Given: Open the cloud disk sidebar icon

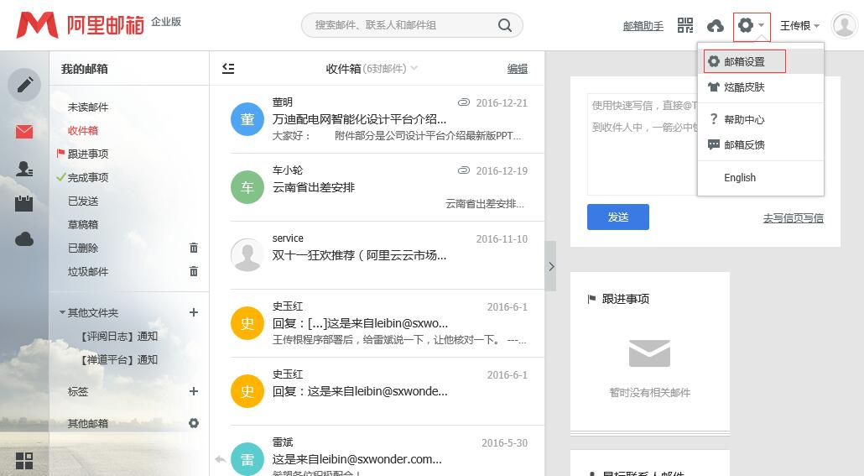Looking at the screenshot, I should click(24, 239).
